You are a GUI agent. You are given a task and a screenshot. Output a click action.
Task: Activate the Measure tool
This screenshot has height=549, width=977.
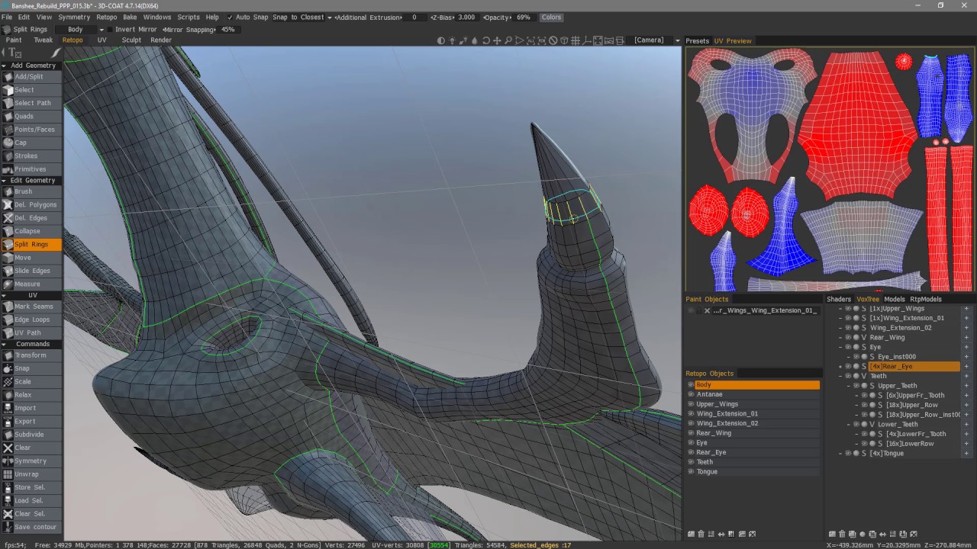[31, 284]
